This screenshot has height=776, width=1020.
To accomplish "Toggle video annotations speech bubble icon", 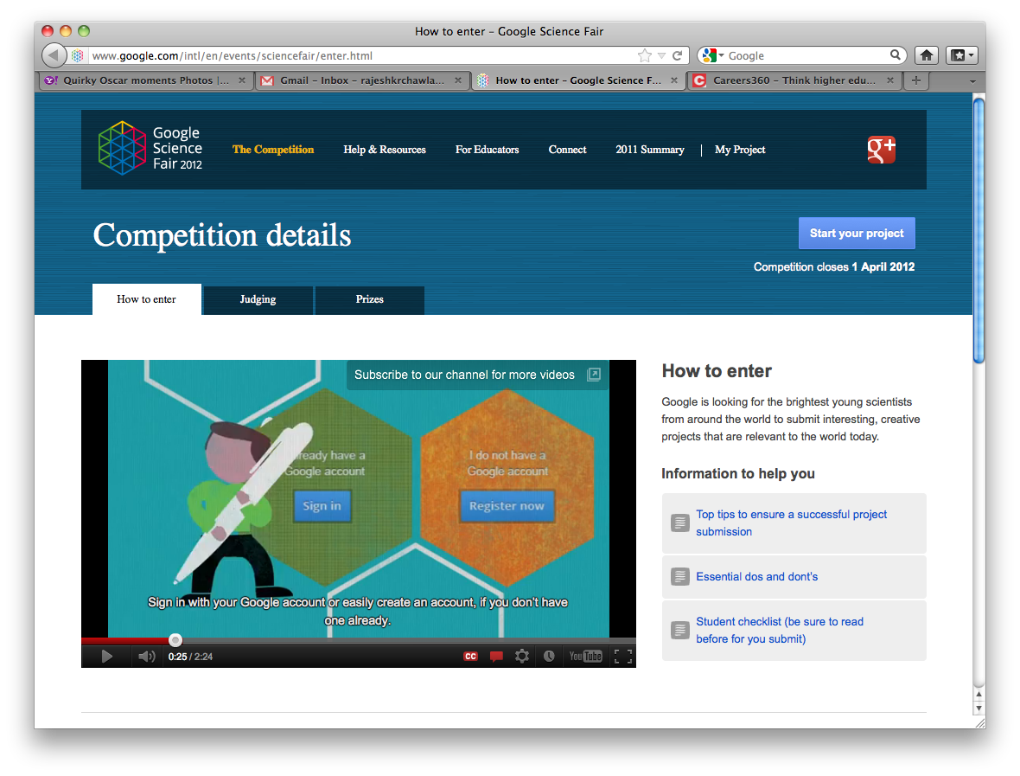I will [496, 657].
